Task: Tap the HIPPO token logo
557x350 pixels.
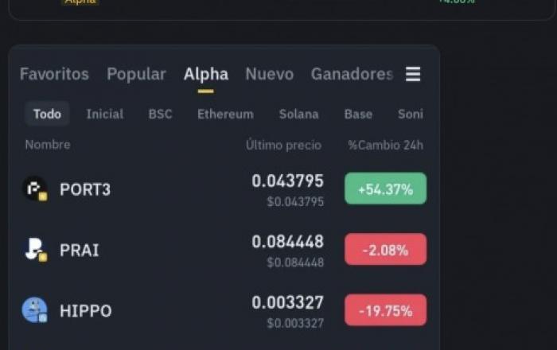Action: (x=35, y=310)
